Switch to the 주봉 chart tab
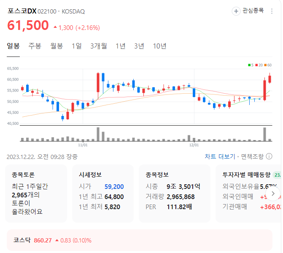 click(x=35, y=46)
